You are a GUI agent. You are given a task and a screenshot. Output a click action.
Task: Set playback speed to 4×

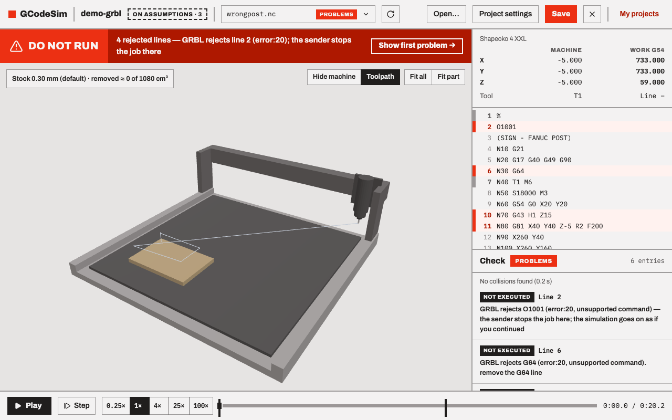[159, 406]
